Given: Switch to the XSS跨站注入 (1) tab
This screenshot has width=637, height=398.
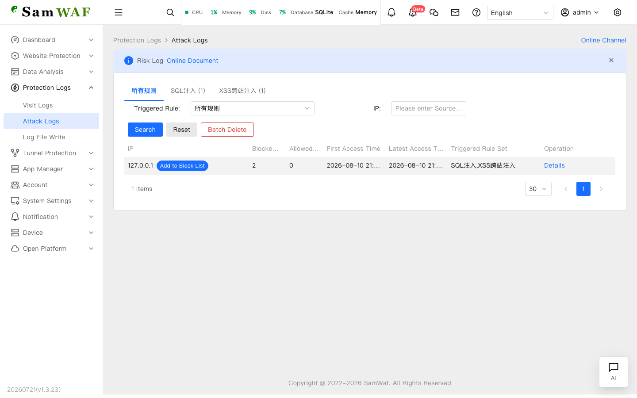Looking at the screenshot, I should click(x=242, y=91).
